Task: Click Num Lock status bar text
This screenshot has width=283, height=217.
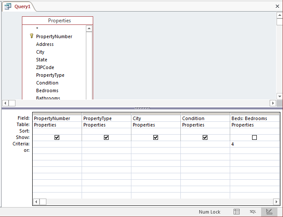Action: 210,212
